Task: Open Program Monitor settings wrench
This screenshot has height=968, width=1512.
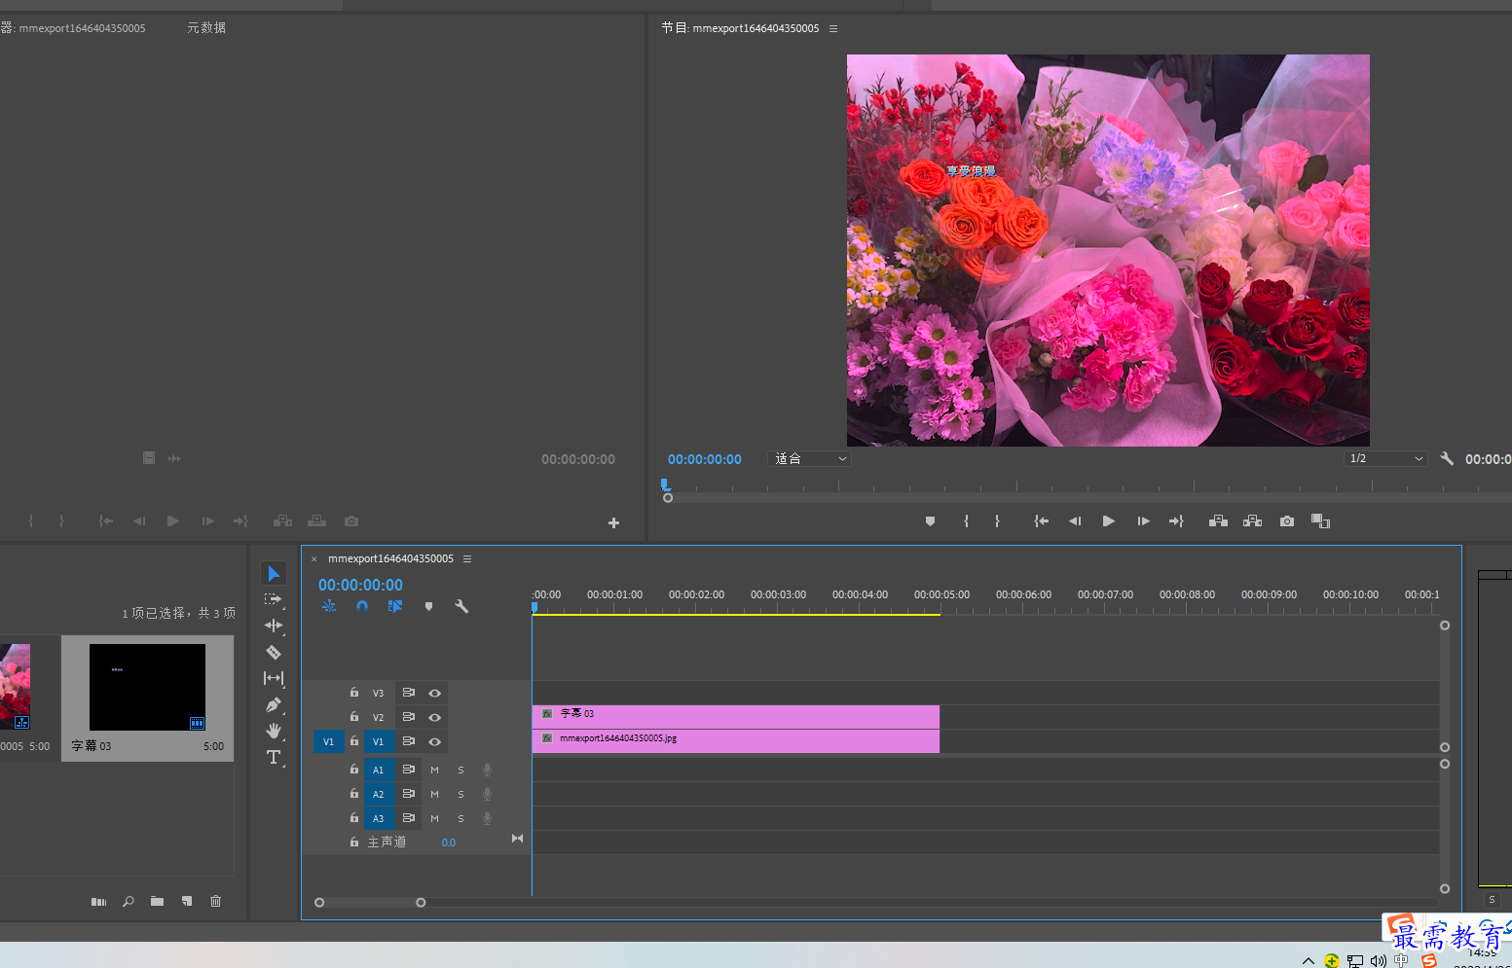Action: (1447, 459)
